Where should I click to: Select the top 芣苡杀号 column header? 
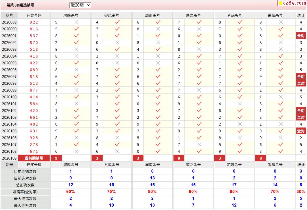coord(234,15)
